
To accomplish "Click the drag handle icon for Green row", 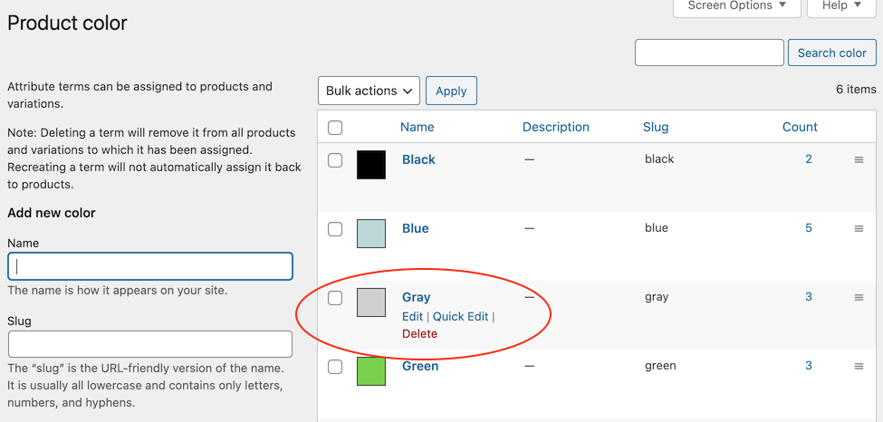I will pyautogui.click(x=859, y=367).
